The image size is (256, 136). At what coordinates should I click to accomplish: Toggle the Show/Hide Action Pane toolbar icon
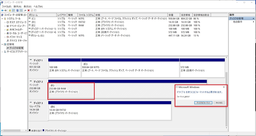21,10
